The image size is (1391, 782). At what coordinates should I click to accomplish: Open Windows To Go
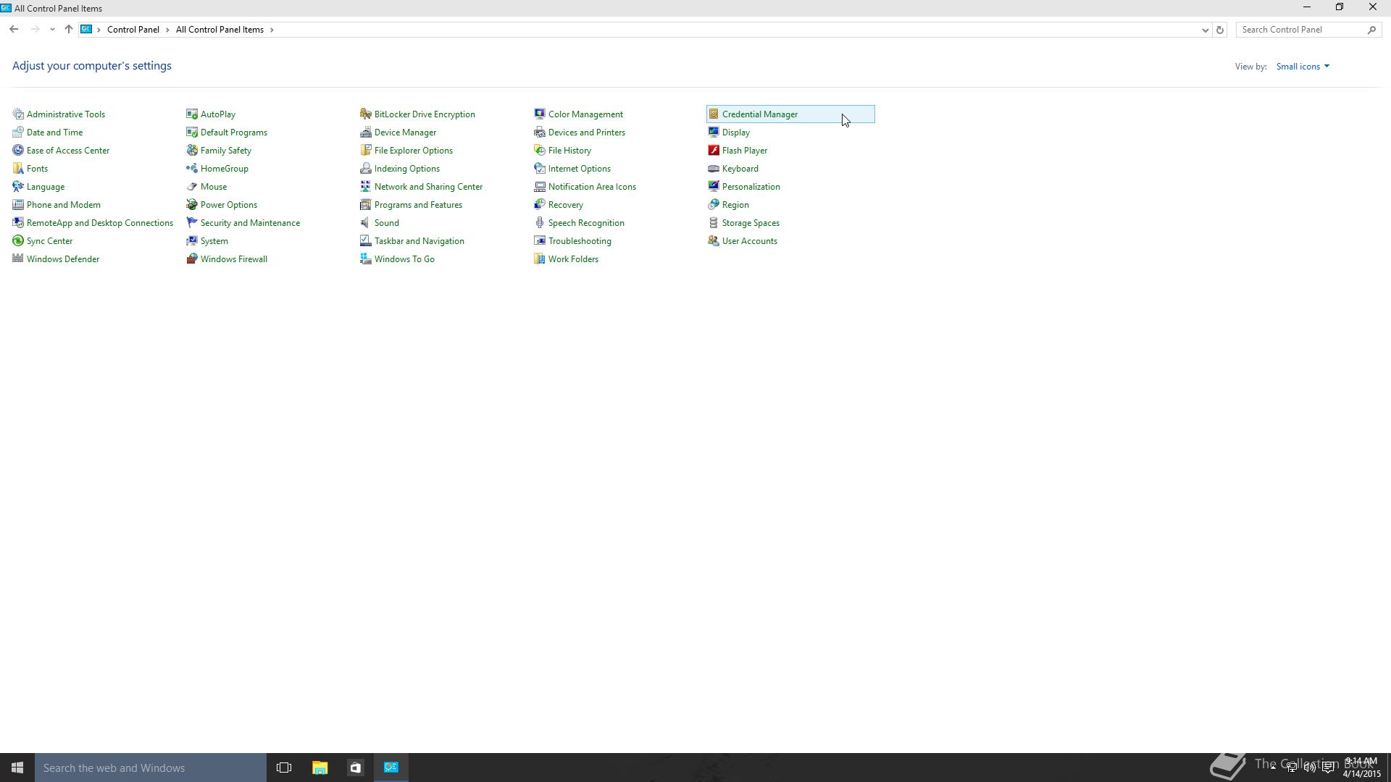pos(404,259)
